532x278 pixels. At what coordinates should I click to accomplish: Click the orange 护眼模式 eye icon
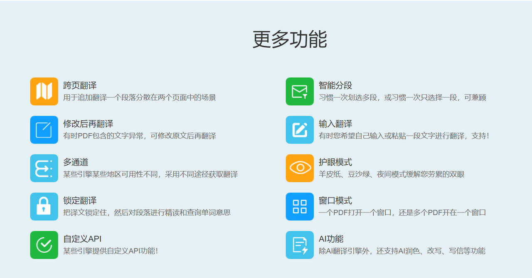[x=300, y=168]
